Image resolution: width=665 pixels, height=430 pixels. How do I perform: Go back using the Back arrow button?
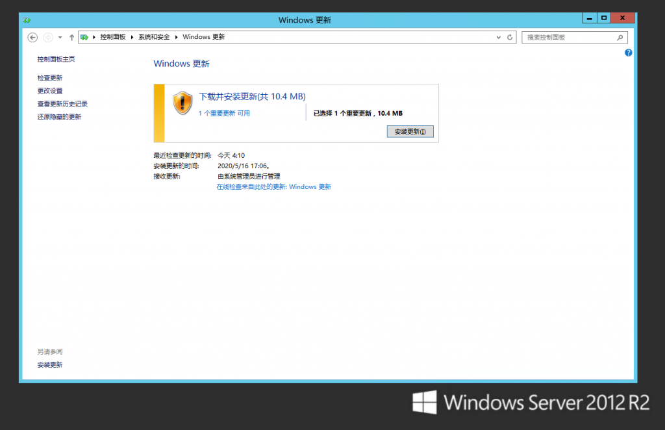[32, 38]
